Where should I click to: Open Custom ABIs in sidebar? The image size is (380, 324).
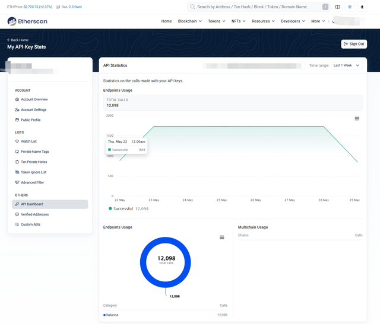pos(50,224)
